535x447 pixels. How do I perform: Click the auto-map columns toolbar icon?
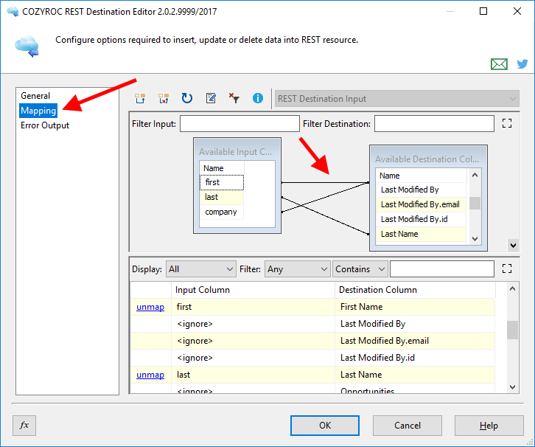click(140, 98)
